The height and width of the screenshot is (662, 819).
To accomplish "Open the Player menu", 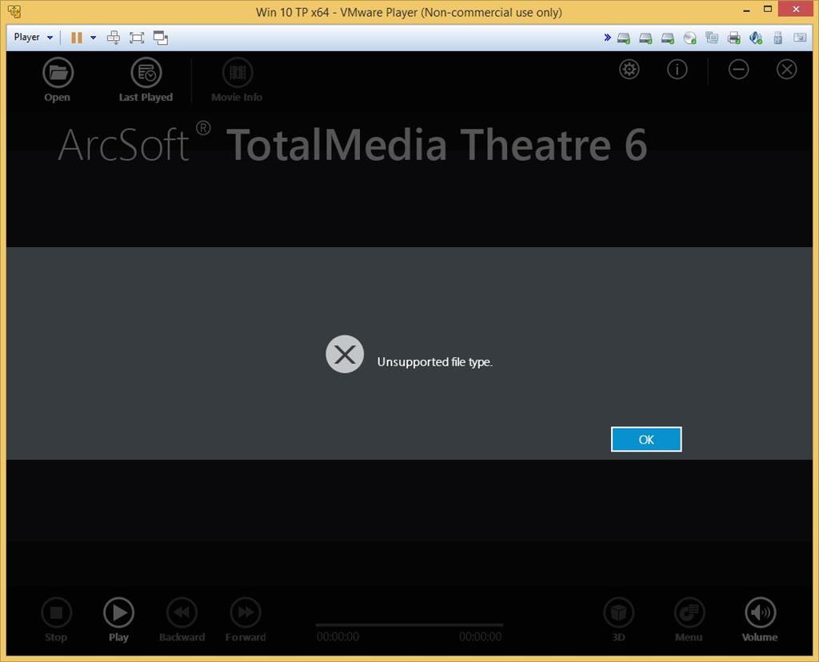I will [x=34, y=37].
